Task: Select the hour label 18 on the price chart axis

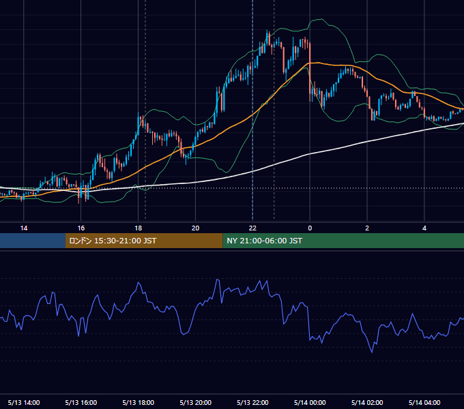Action: click(x=139, y=228)
